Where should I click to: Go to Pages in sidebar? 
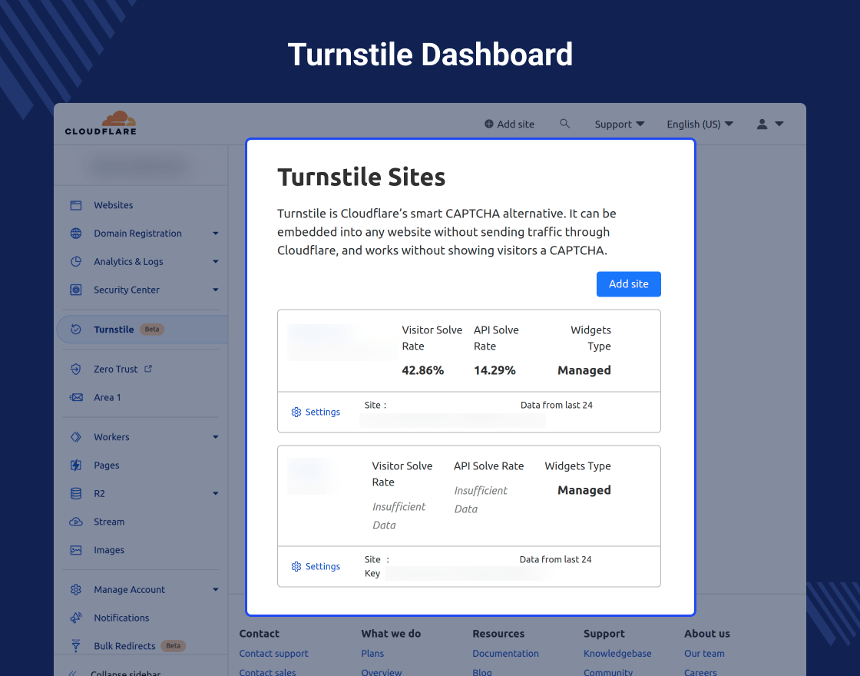tap(107, 466)
